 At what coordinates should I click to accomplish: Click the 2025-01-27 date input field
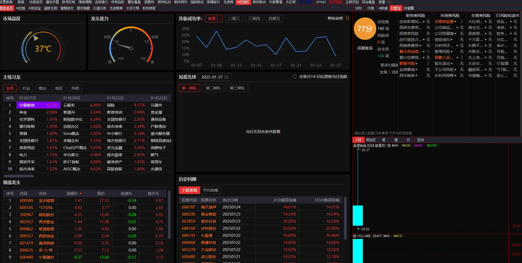(x=215, y=77)
